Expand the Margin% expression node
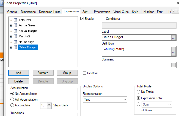 pyautogui.click(x=11, y=36)
